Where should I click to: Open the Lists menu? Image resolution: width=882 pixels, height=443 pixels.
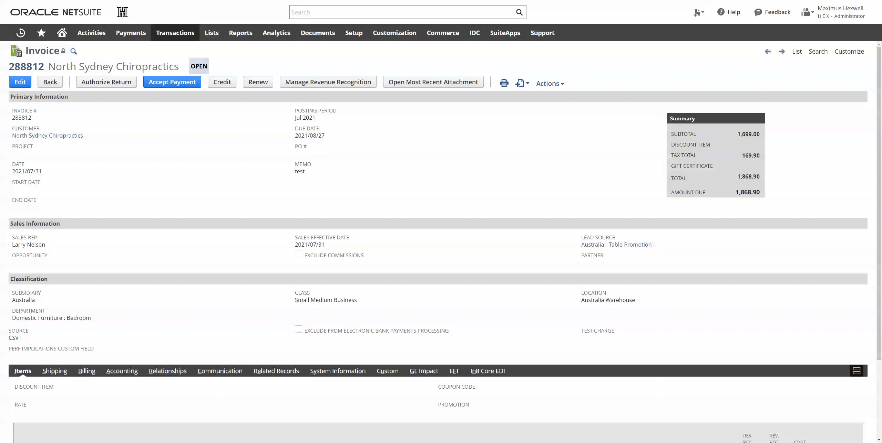coord(212,33)
